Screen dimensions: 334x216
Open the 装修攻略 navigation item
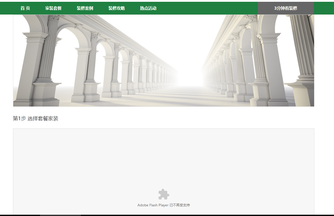tap(117, 8)
